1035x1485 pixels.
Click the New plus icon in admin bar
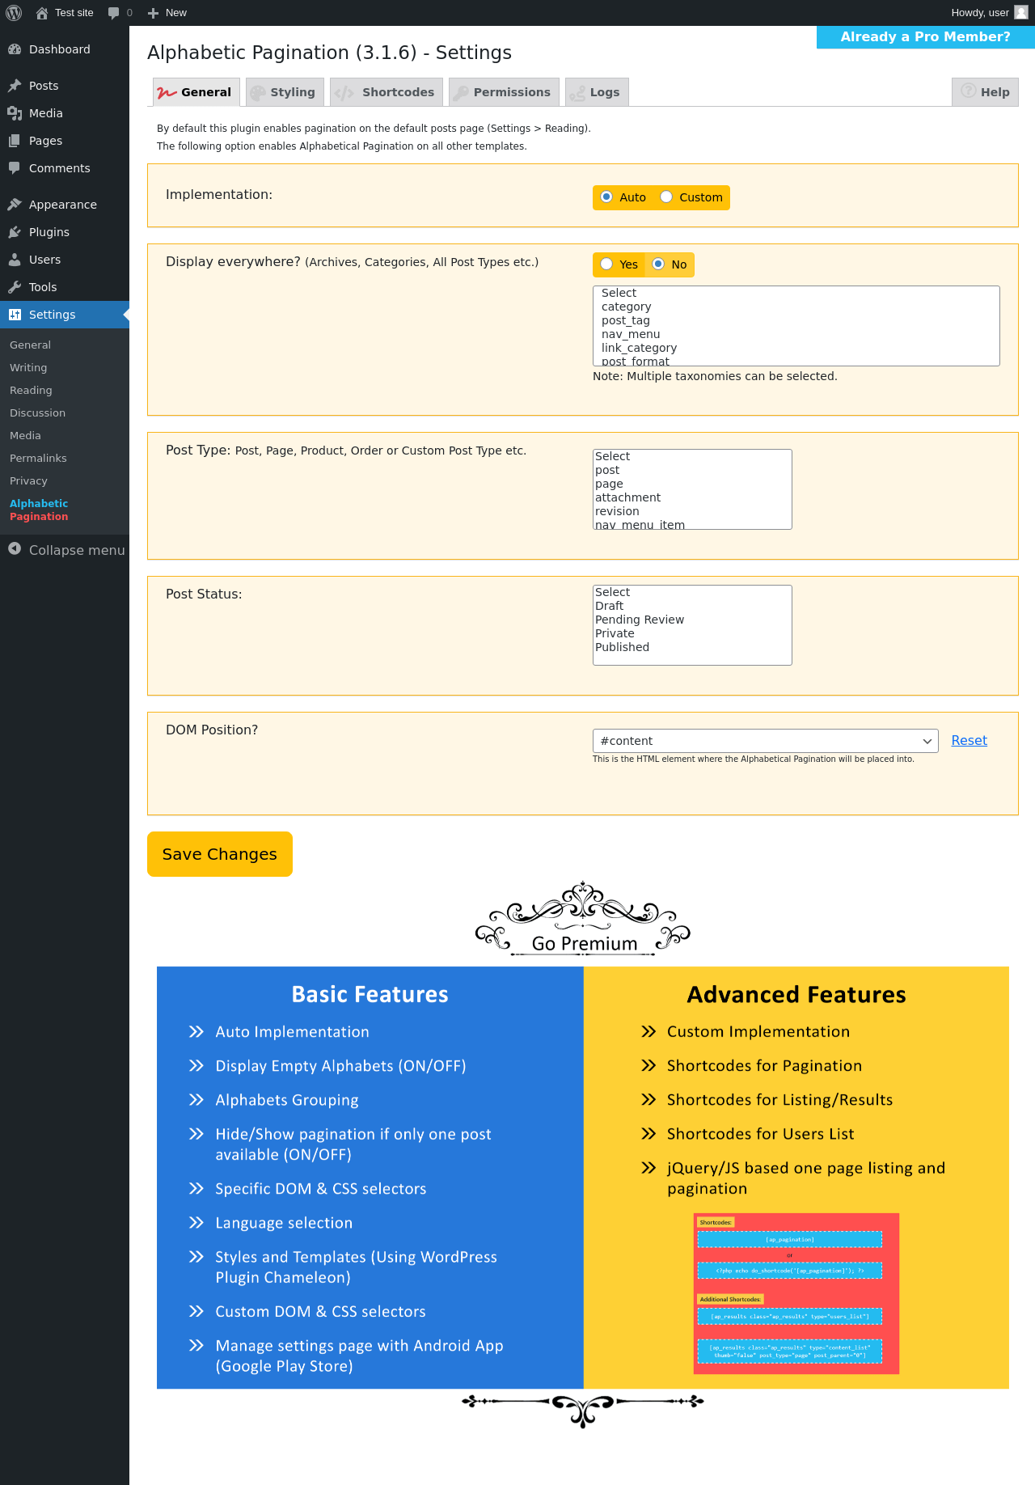pyautogui.click(x=153, y=13)
